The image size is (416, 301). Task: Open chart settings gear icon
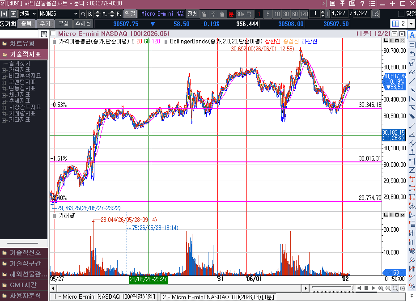coord(402,288)
